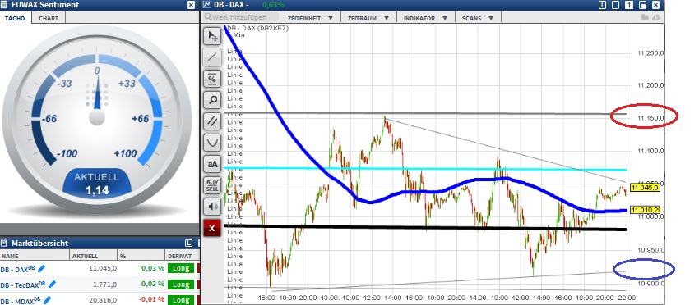Click the split-pane icon in chart title bar
This screenshot has width=699, height=305.
(x=642, y=5)
